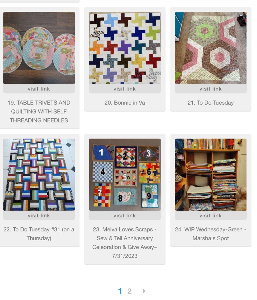This screenshot has height=300, width=257.
Task: Open the strip block quilt thumbnail
Action: click(39, 175)
